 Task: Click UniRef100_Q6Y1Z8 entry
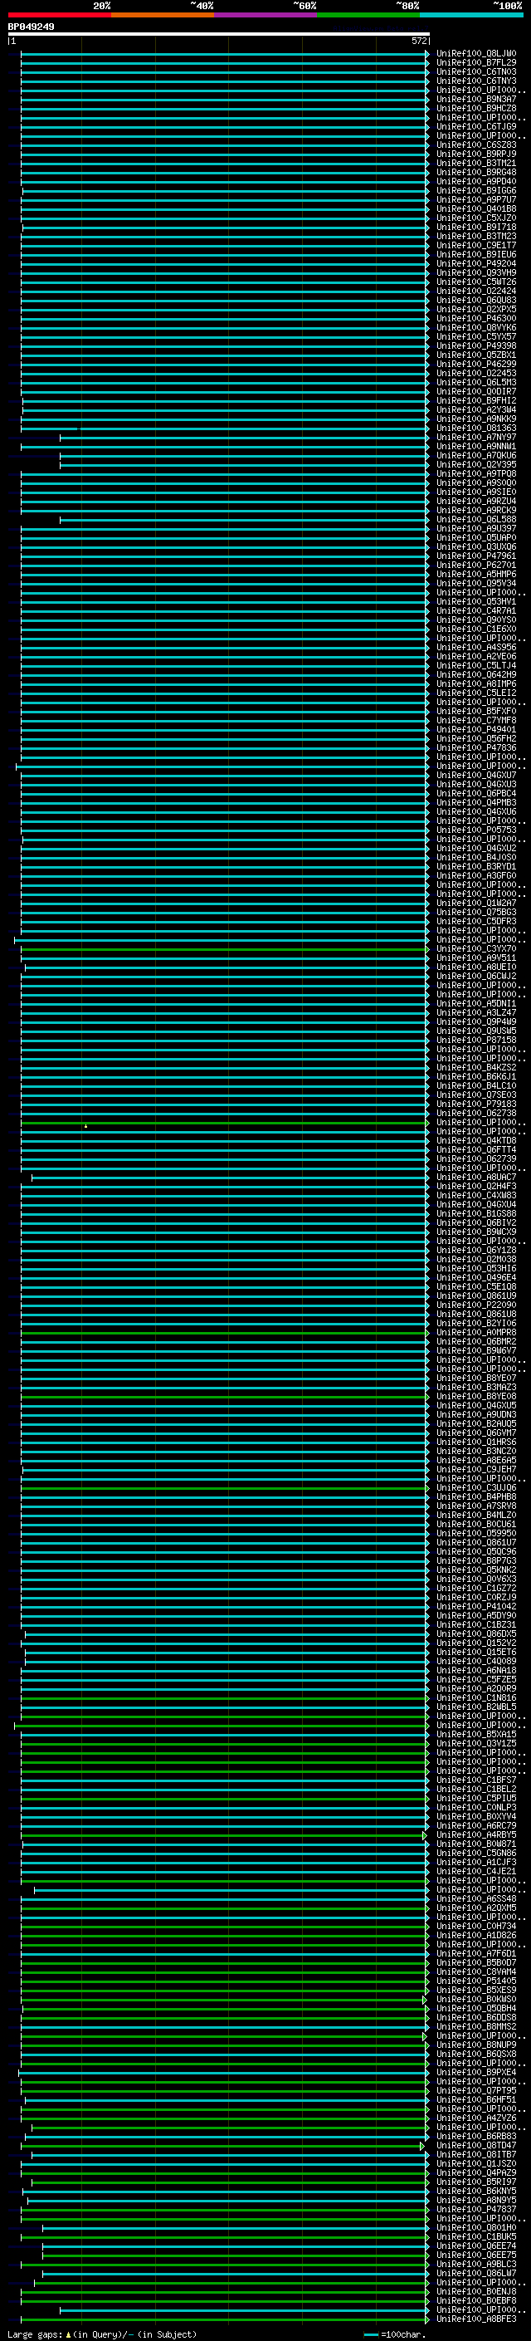(476, 1251)
